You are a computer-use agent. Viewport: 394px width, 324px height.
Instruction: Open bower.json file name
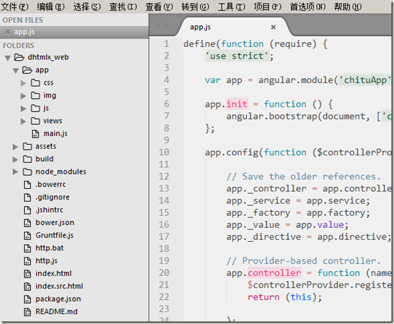click(x=55, y=223)
